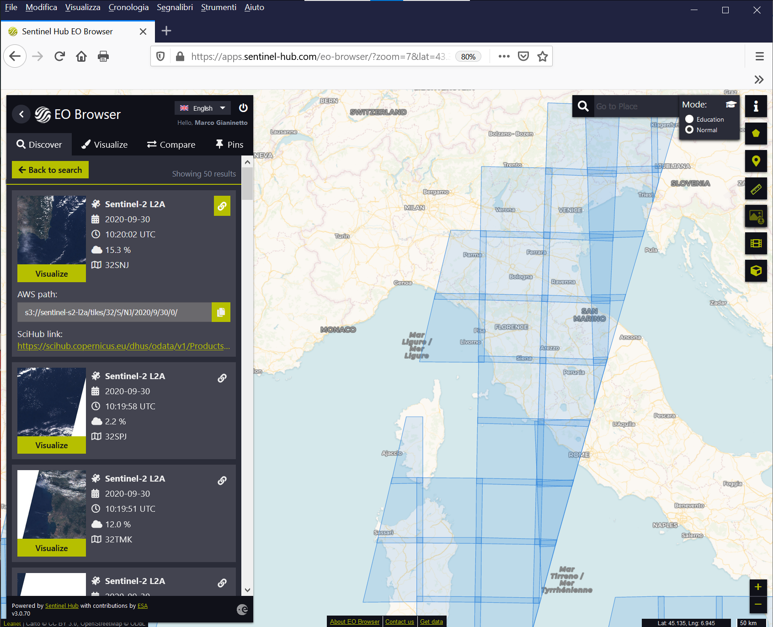Click the results scrollbar down arrow
The height and width of the screenshot is (627, 773).
coord(247,590)
